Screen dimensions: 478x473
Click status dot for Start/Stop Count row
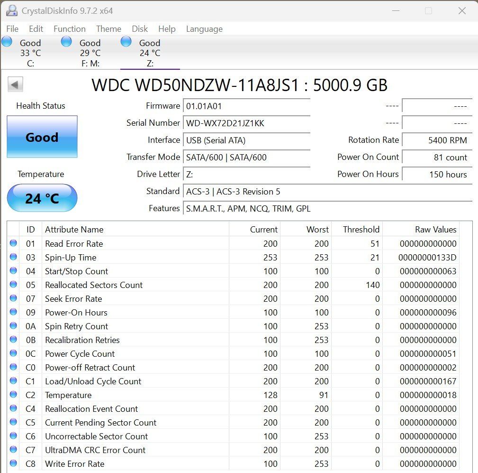click(x=13, y=270)
